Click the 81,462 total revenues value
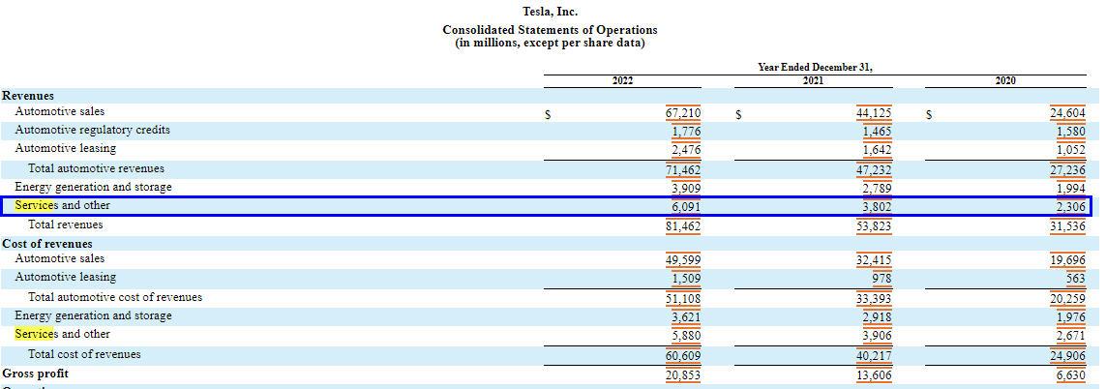 click(683, 225)
